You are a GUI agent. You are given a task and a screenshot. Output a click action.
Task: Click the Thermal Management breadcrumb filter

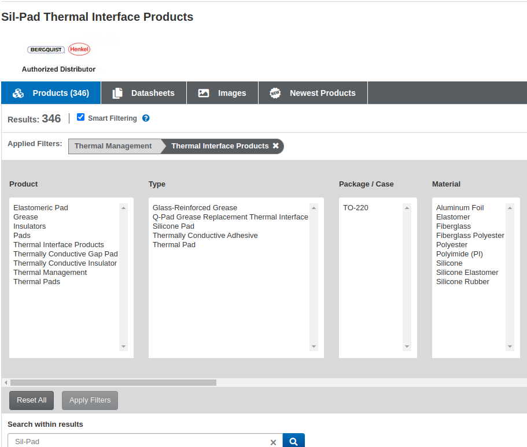point(113,146)
